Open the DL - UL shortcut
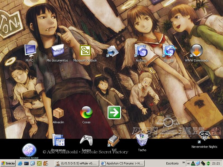 tap(169, 51)
